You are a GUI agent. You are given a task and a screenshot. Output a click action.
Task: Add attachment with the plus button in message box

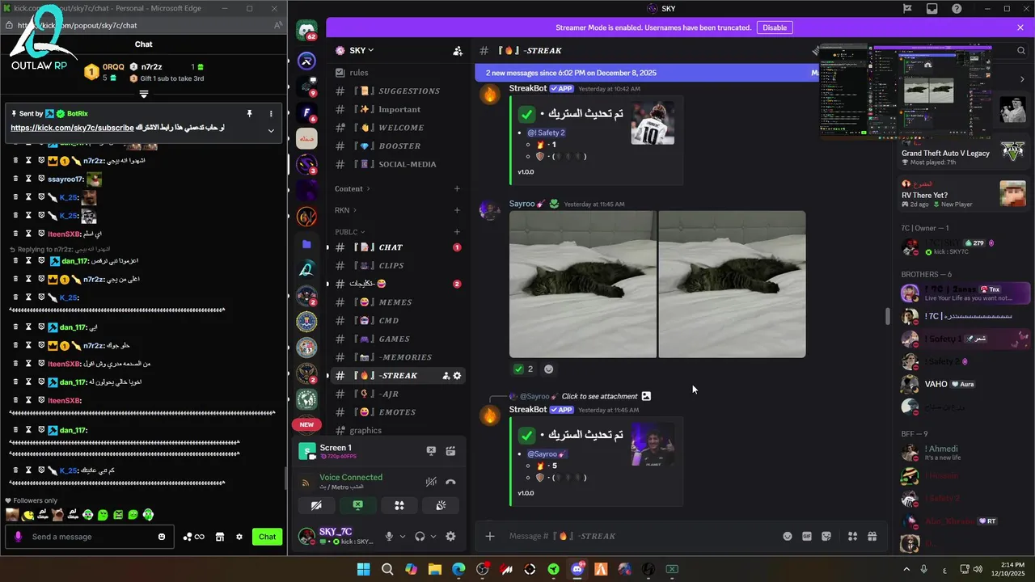pos(489,536)
